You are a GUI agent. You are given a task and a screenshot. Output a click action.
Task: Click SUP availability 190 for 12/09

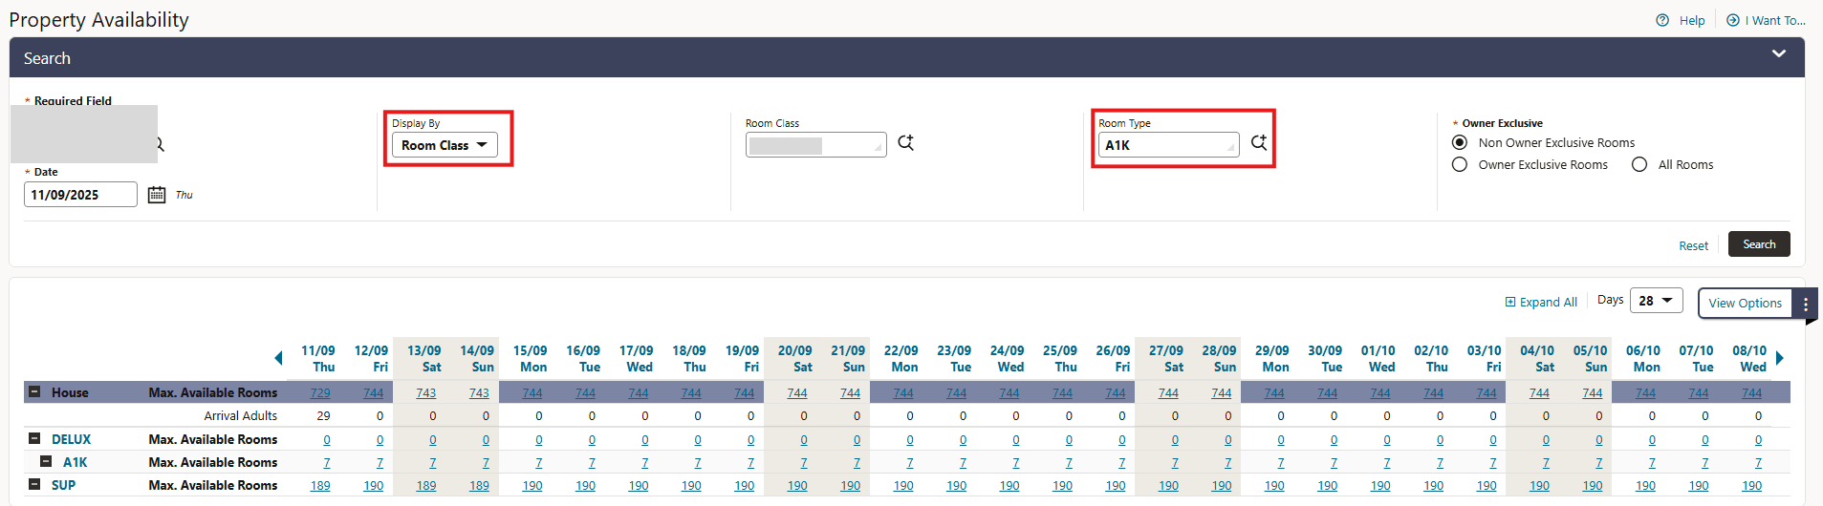(374, 486)
